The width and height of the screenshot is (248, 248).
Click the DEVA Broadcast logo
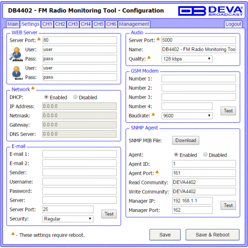[210, 11]
